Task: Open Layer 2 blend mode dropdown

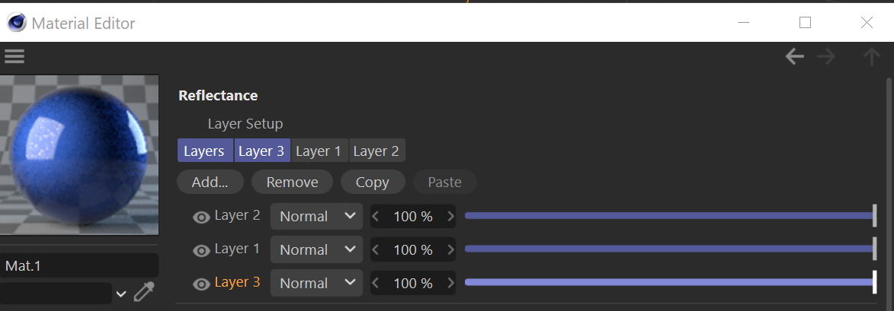Action: click(x=316, y=217)
